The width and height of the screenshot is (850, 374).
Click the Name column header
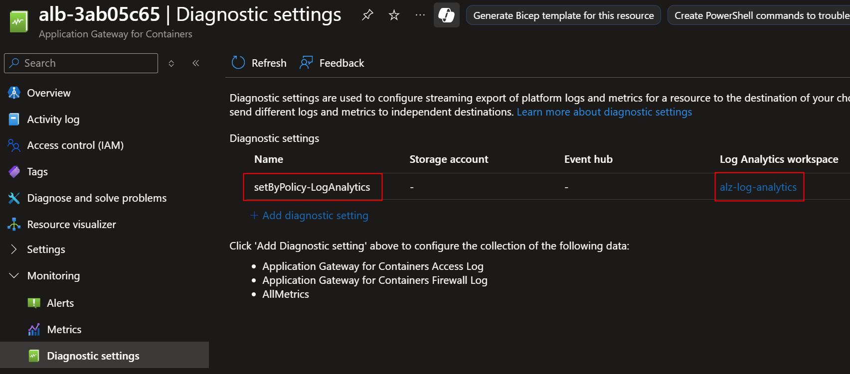[x=269, y=159]
